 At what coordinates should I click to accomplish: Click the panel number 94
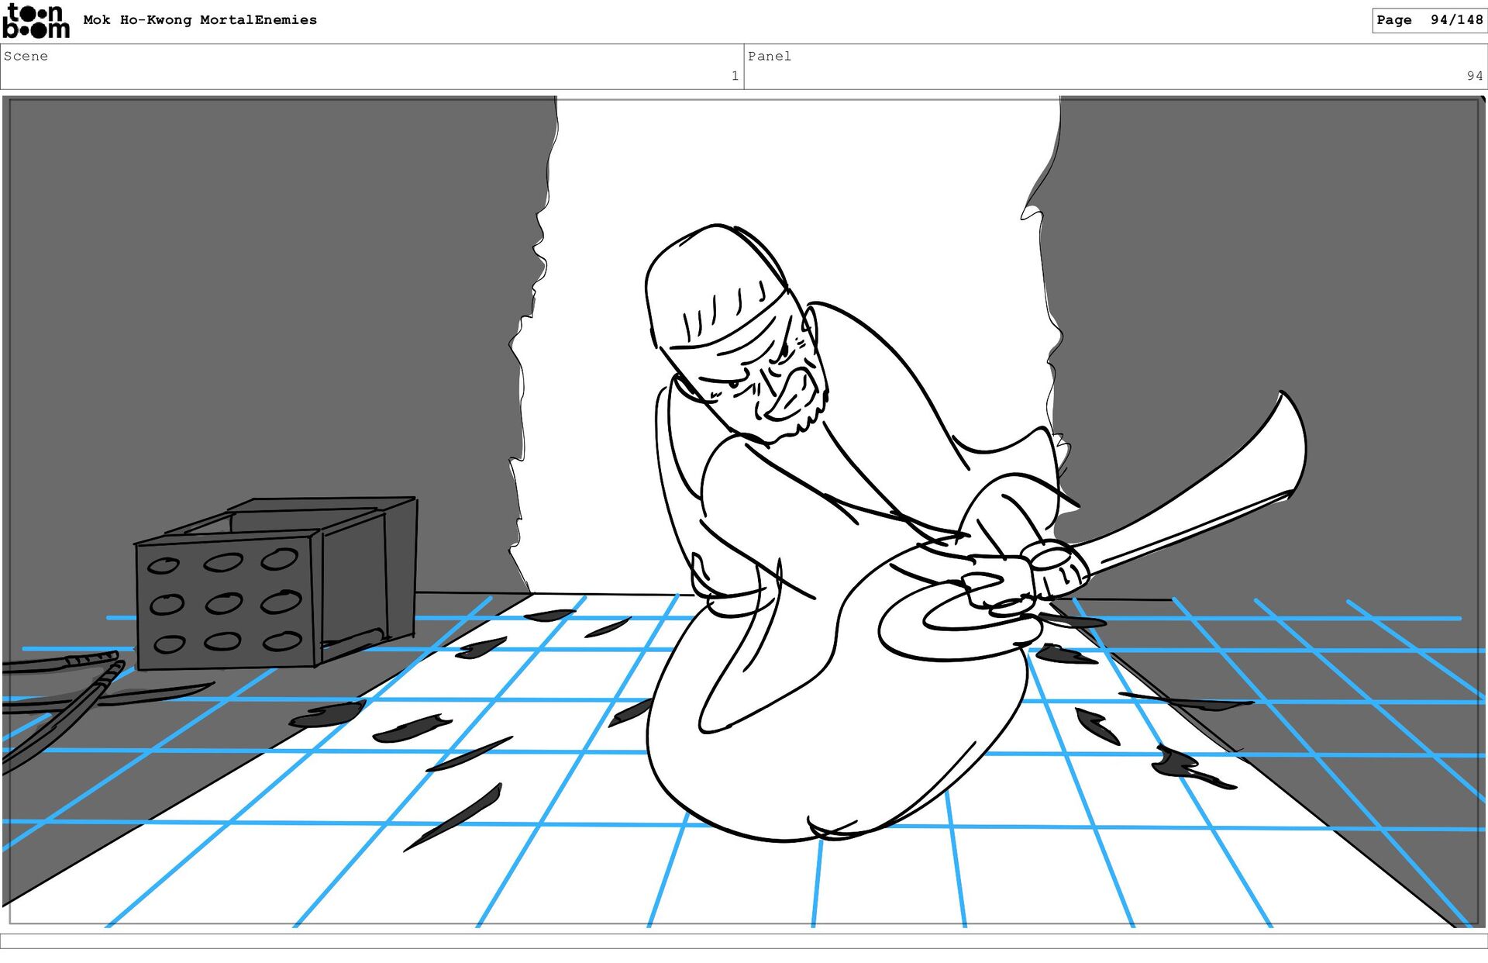(x=1473, y=76)
